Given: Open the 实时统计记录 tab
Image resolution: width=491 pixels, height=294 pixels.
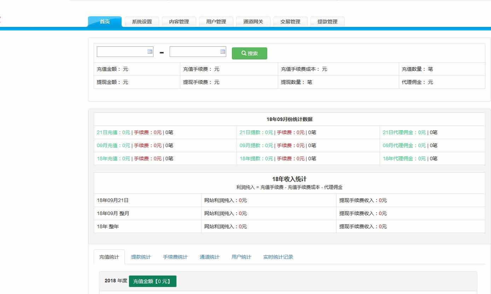Looking at the screenshot, I should tap(278, 257).
